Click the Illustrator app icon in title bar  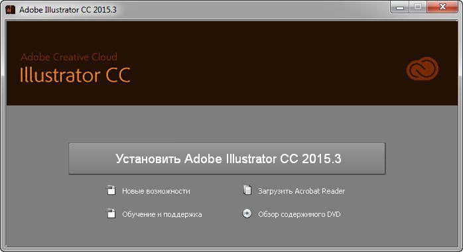point(11,9)
